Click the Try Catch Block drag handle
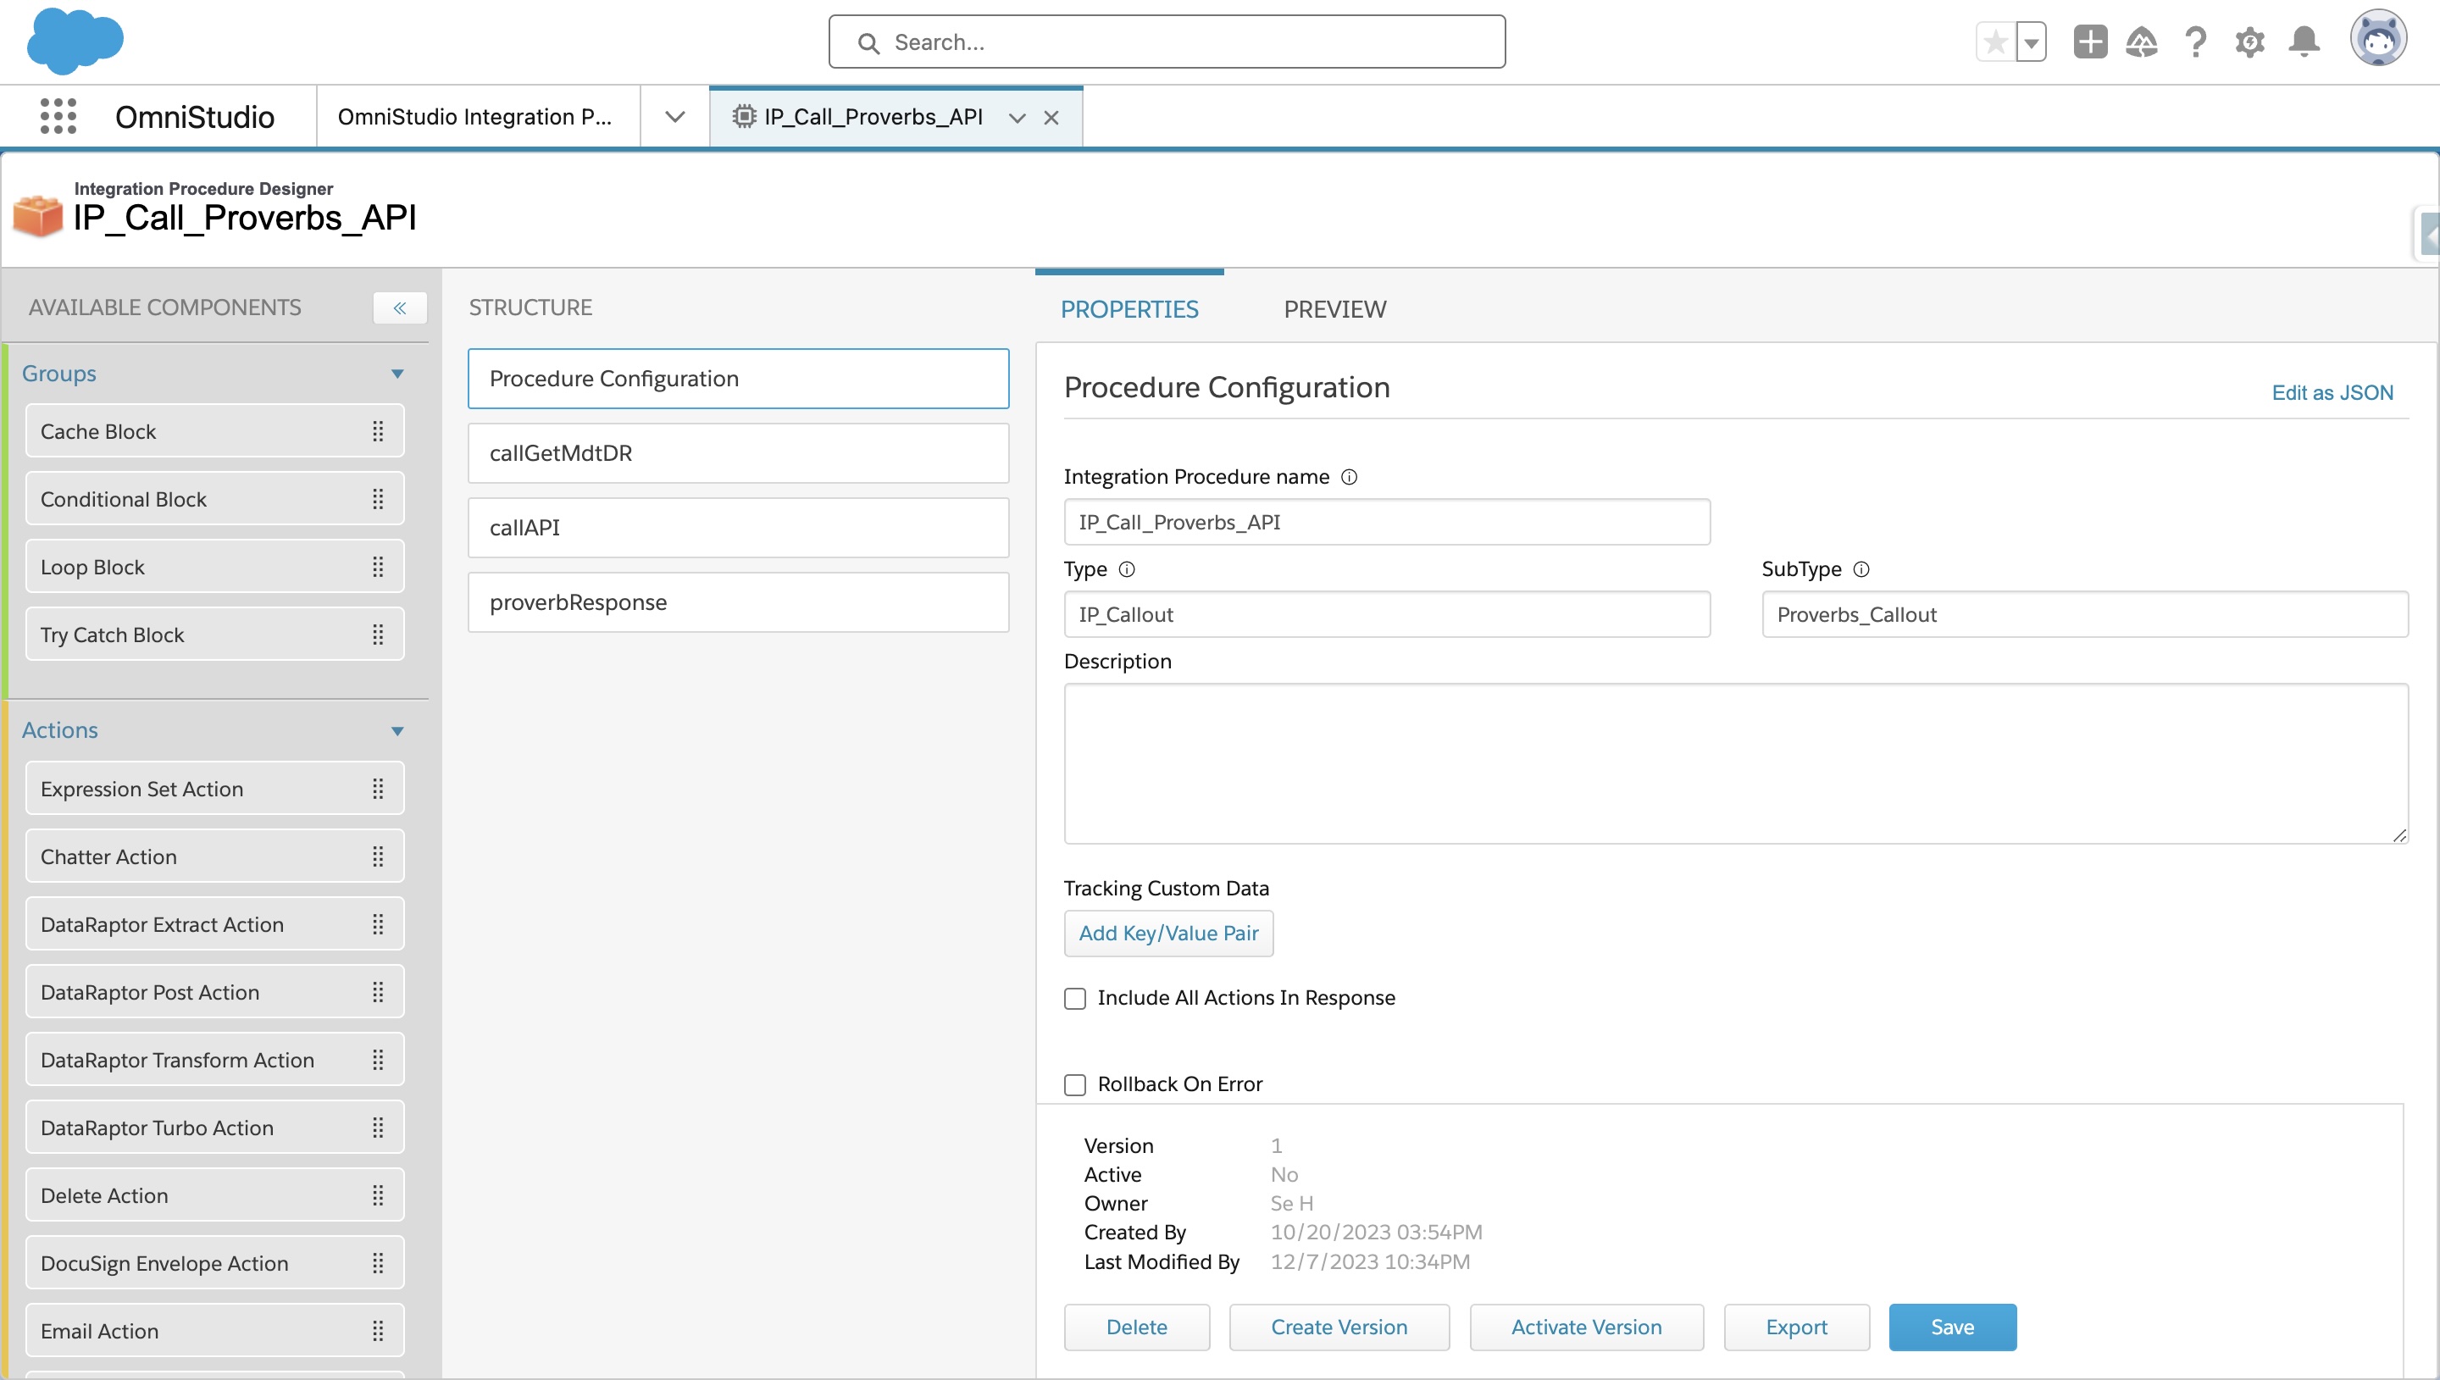This screenshot has height=1380, width=2440. 378,635
